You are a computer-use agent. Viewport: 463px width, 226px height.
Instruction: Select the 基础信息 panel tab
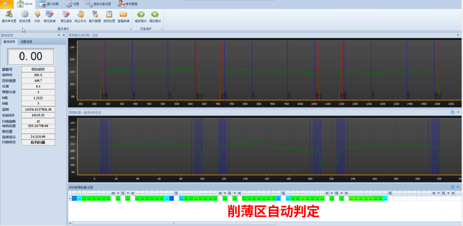9,42
